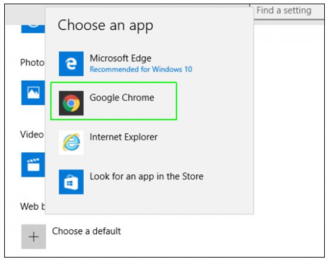Image resolution: width=329 pixels, height=260 pixels.
Task: Click the Video category label
Action: [x=32, y=134]
